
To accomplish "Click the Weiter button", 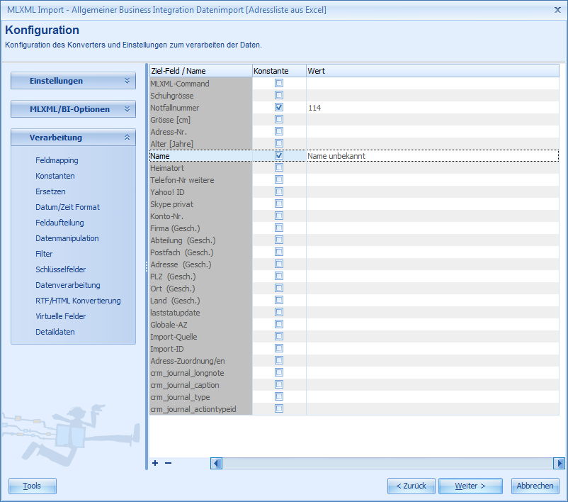I will point(470,486).
